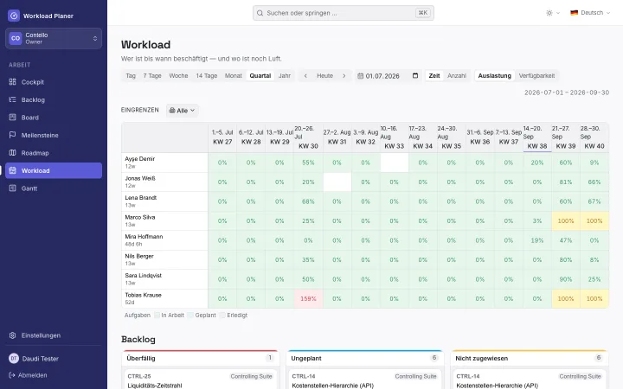Viewport: 623px width, 389px height.
Task: Jump to today with Heute button
Action: click(x=324, y=76)
